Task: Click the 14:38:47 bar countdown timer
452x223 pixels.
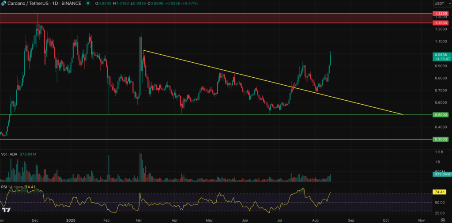Action: [x=441, y=59]
